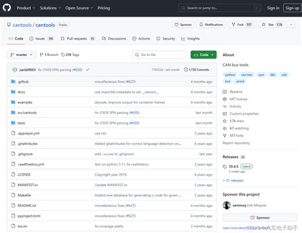Click the green commit status checkmark
Viewport: 302px width, 233px height.
coord(87,69)
